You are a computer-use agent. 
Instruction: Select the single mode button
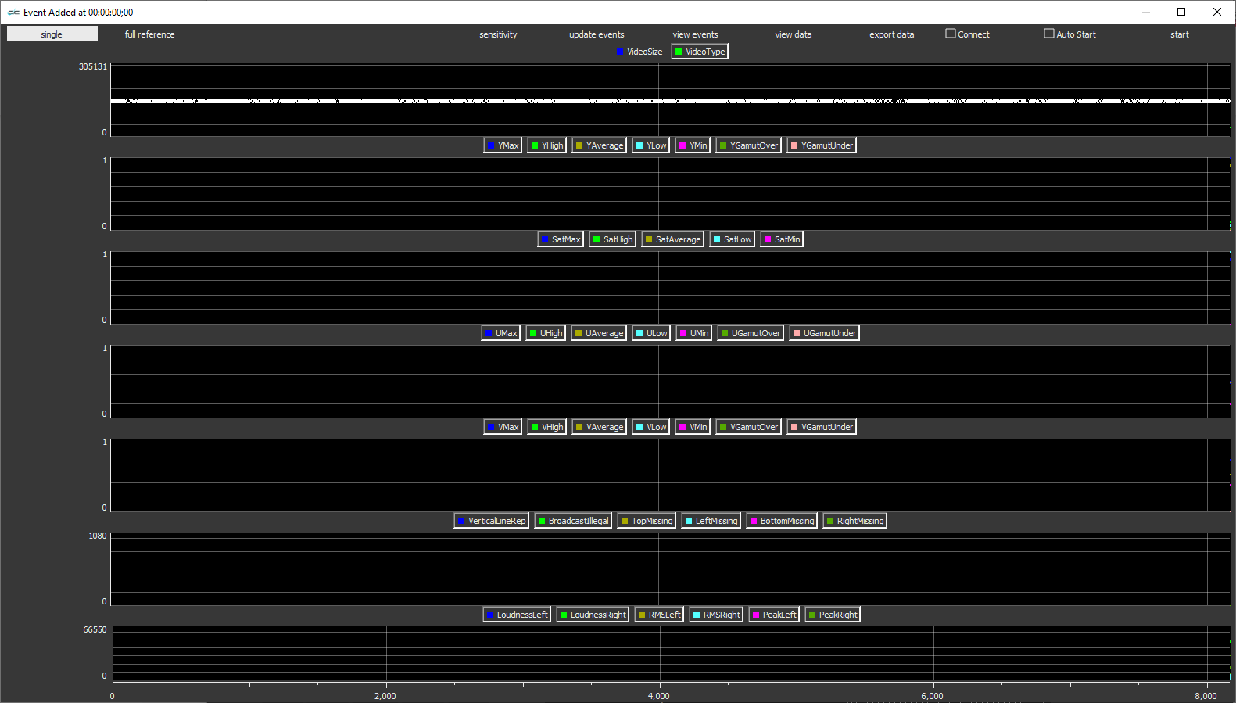tap(52, 34)
